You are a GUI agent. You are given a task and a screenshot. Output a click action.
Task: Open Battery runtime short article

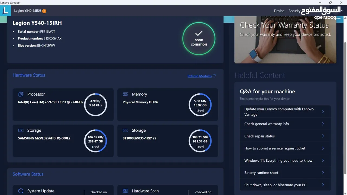(285, 173)
